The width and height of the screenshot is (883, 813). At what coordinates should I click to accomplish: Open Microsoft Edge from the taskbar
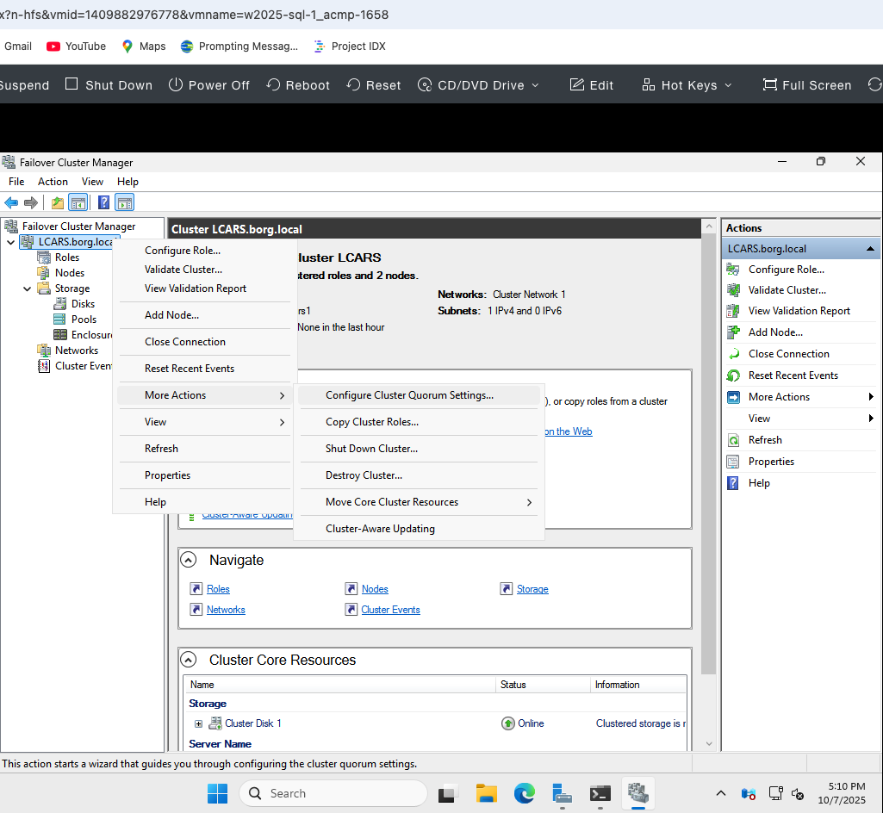tap(524, 793)
